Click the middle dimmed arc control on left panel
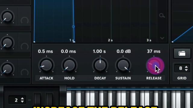This screenshot has width=193, height=108. coord(24,46)
